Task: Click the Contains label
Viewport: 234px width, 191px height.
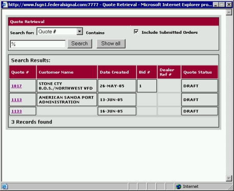Action: [x=95, y=33]
